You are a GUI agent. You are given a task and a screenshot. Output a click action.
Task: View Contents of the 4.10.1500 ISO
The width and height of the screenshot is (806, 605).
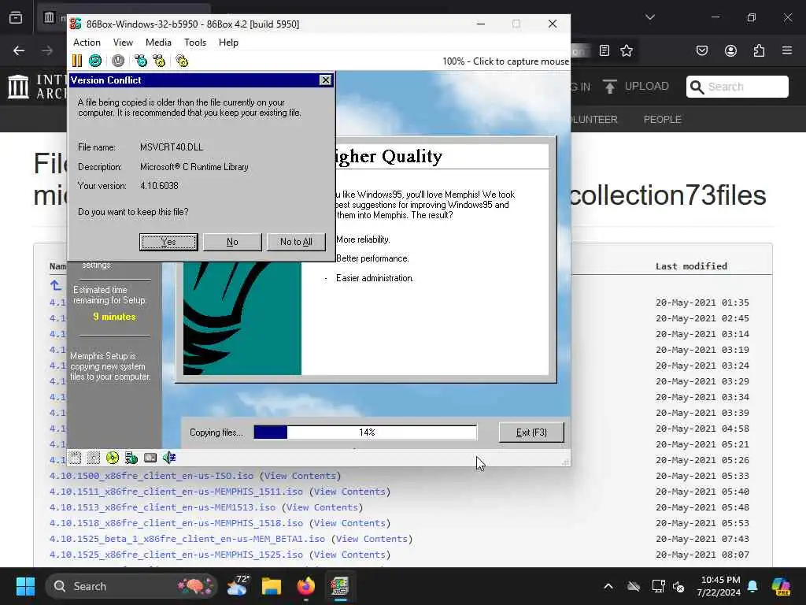coord(300,476)
